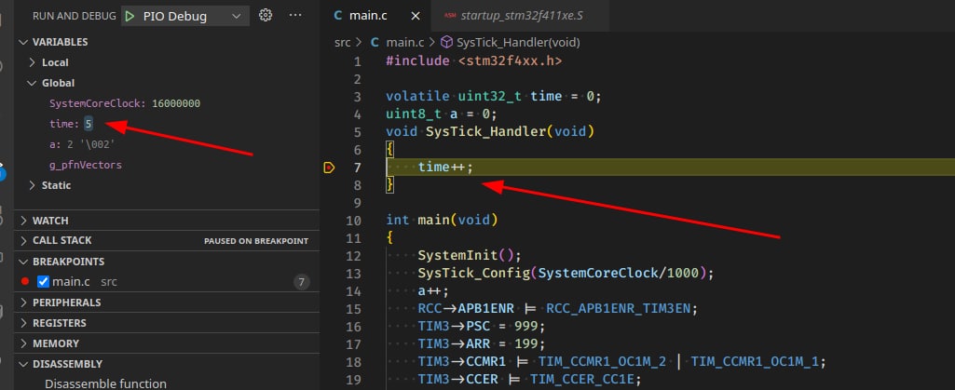Click the Disassemble function link
This screenshot has width=955, height=390.
[105, 383]
